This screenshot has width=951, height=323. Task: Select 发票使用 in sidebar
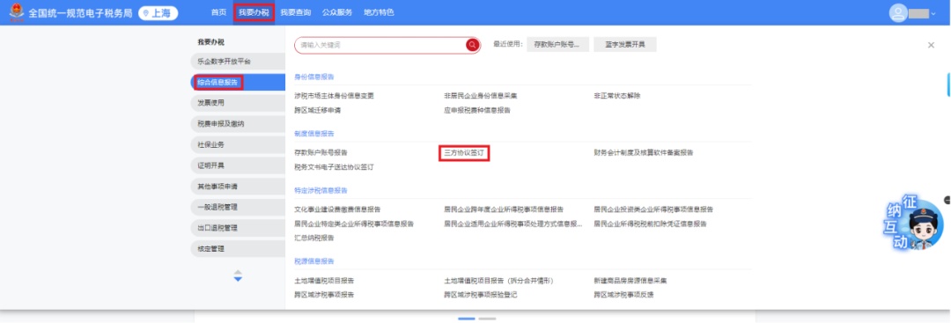point(238,103)
